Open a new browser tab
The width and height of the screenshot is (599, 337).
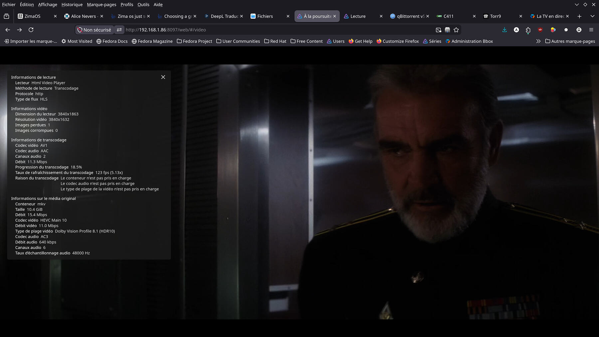click(x=579, y=16)
